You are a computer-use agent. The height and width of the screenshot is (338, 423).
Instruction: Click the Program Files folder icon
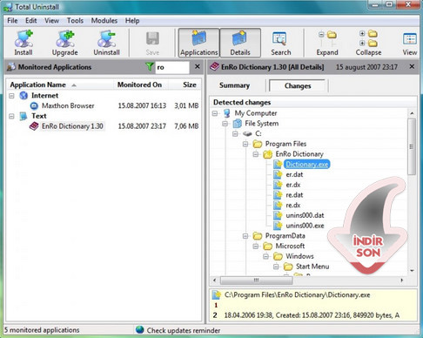pyautogui.click(x=258, y=144)
